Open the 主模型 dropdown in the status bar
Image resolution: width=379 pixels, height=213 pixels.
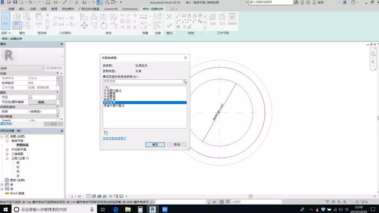(256, 202)
